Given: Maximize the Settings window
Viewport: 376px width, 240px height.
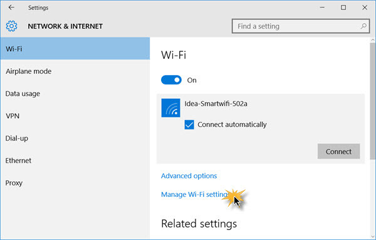Looking at the screenshot, I should point(343,7).
